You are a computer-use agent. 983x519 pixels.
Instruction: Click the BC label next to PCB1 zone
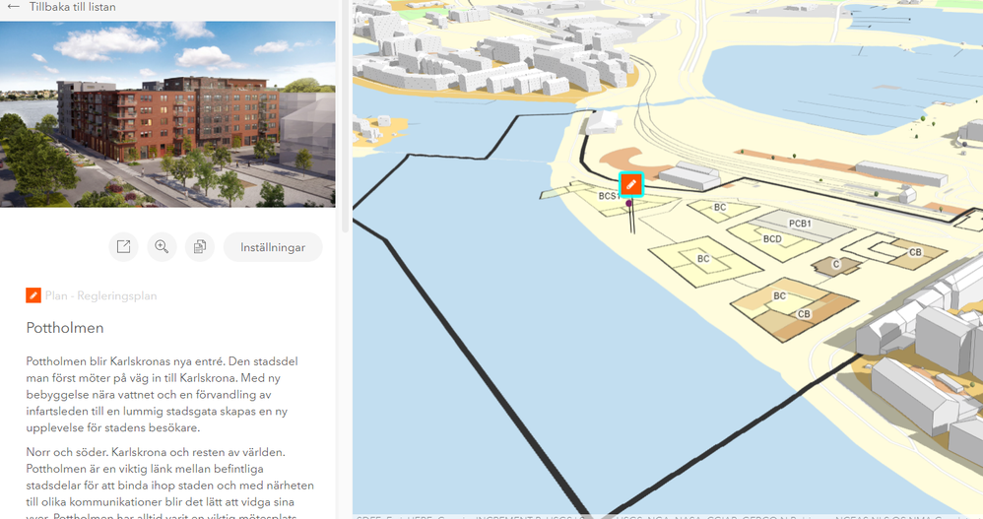coord(720,207)
